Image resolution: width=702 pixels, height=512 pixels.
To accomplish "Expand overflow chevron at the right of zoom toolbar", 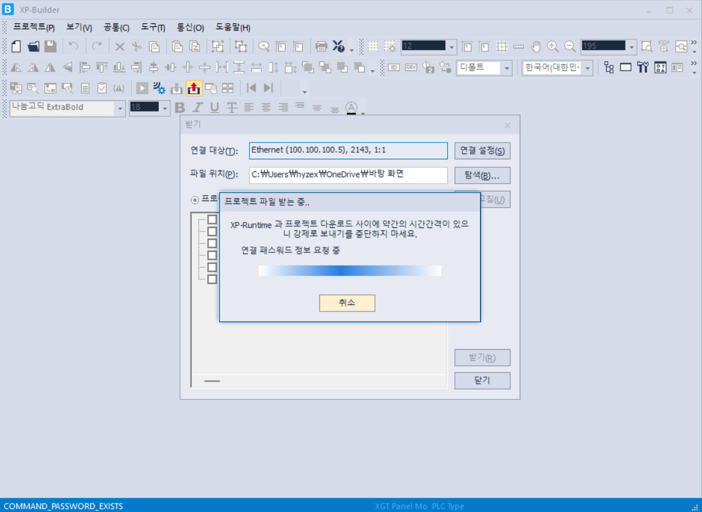I will [694, 42].
